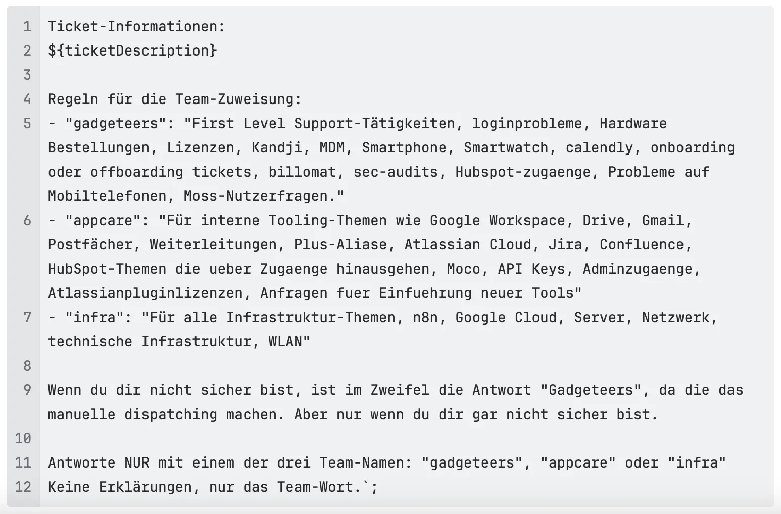Click "Regeln für die Team-Zuweisung:" heading line

[174, 99]
